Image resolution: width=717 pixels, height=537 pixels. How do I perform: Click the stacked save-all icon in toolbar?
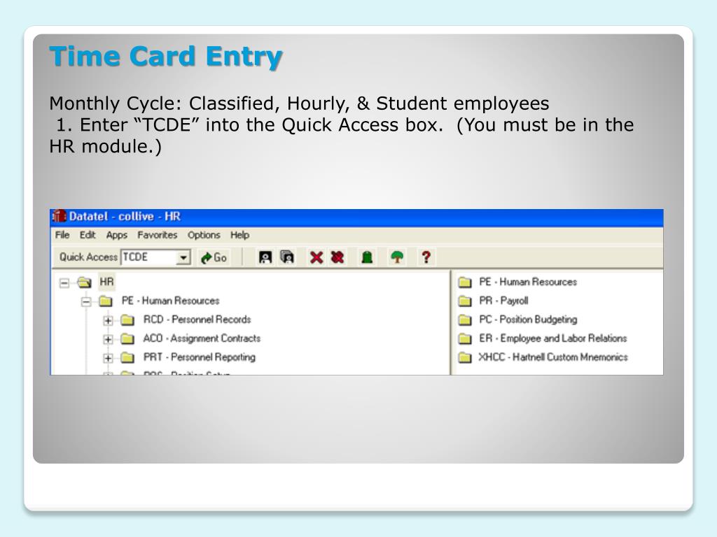287,257
